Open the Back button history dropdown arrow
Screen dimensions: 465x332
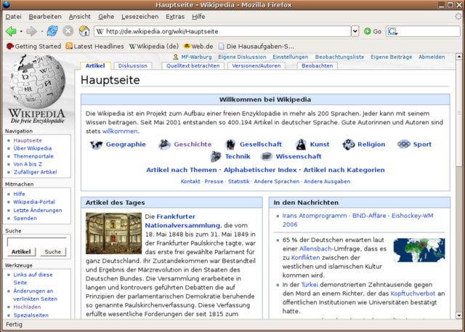point(21,31)
